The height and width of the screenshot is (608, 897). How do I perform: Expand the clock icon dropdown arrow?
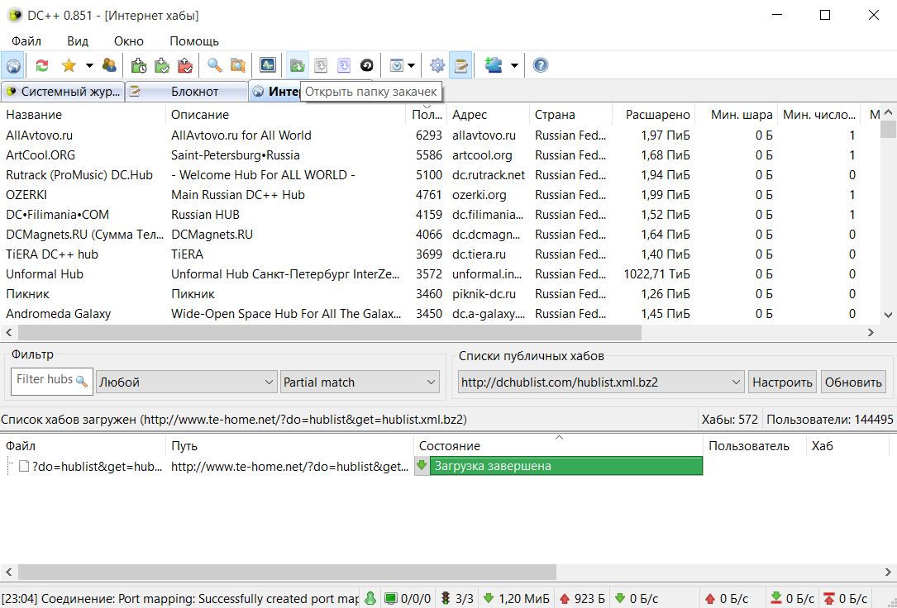tap(412, 66)
